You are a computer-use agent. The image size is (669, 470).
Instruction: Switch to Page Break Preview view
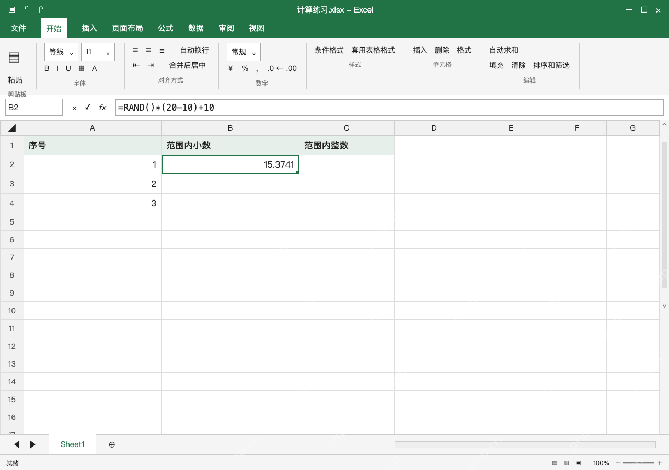tap(578, 463)
